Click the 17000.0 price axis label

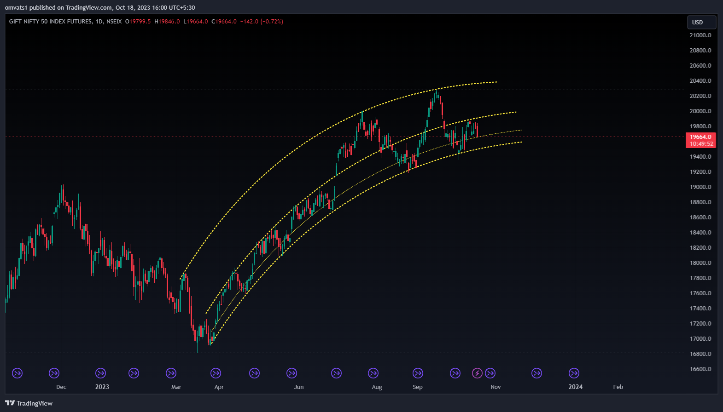pyautogui.click(x=700, y=339)
